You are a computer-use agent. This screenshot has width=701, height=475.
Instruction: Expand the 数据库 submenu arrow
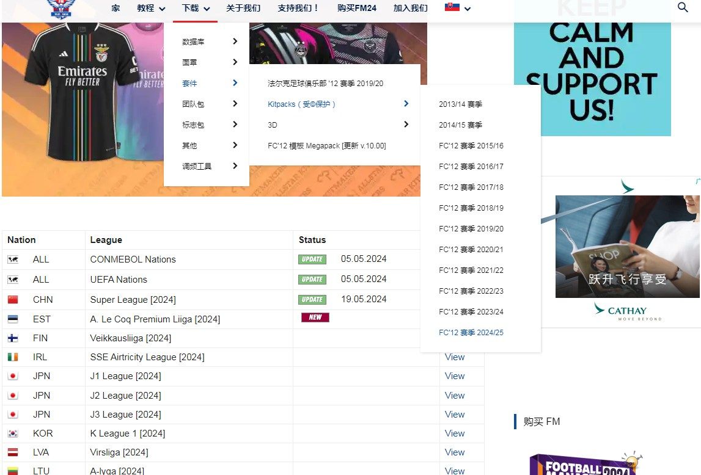coord(235,42)
